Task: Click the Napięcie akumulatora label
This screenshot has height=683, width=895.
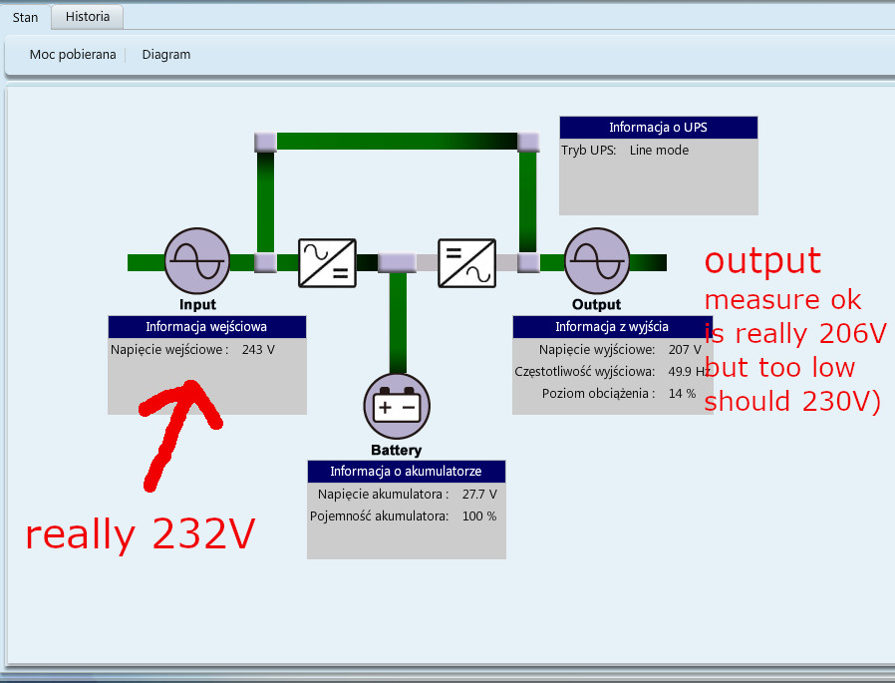Action: coord(383,494)
